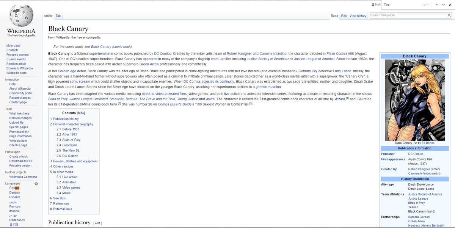Open Green Arrow partnership link in infobox

pyautogui.click(x=417, y=221)
